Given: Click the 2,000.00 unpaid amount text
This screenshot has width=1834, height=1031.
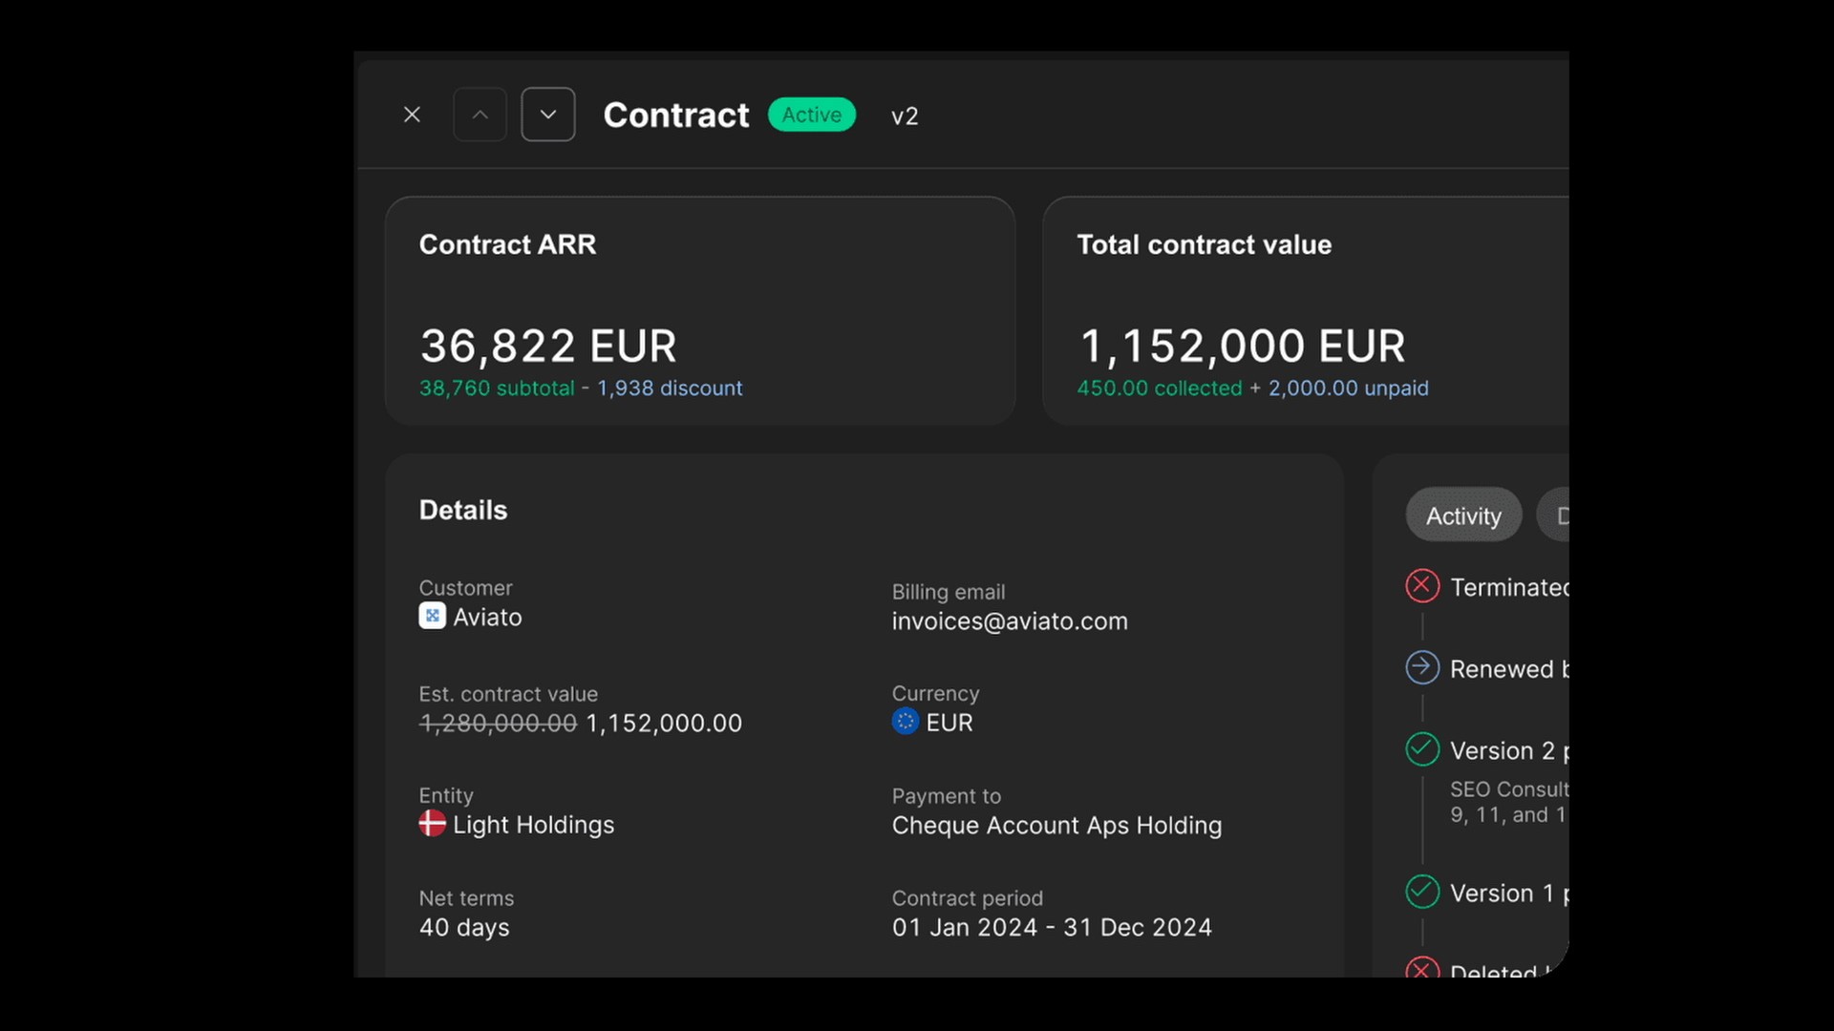Looking at the screenshot, I should [1348, 389].
